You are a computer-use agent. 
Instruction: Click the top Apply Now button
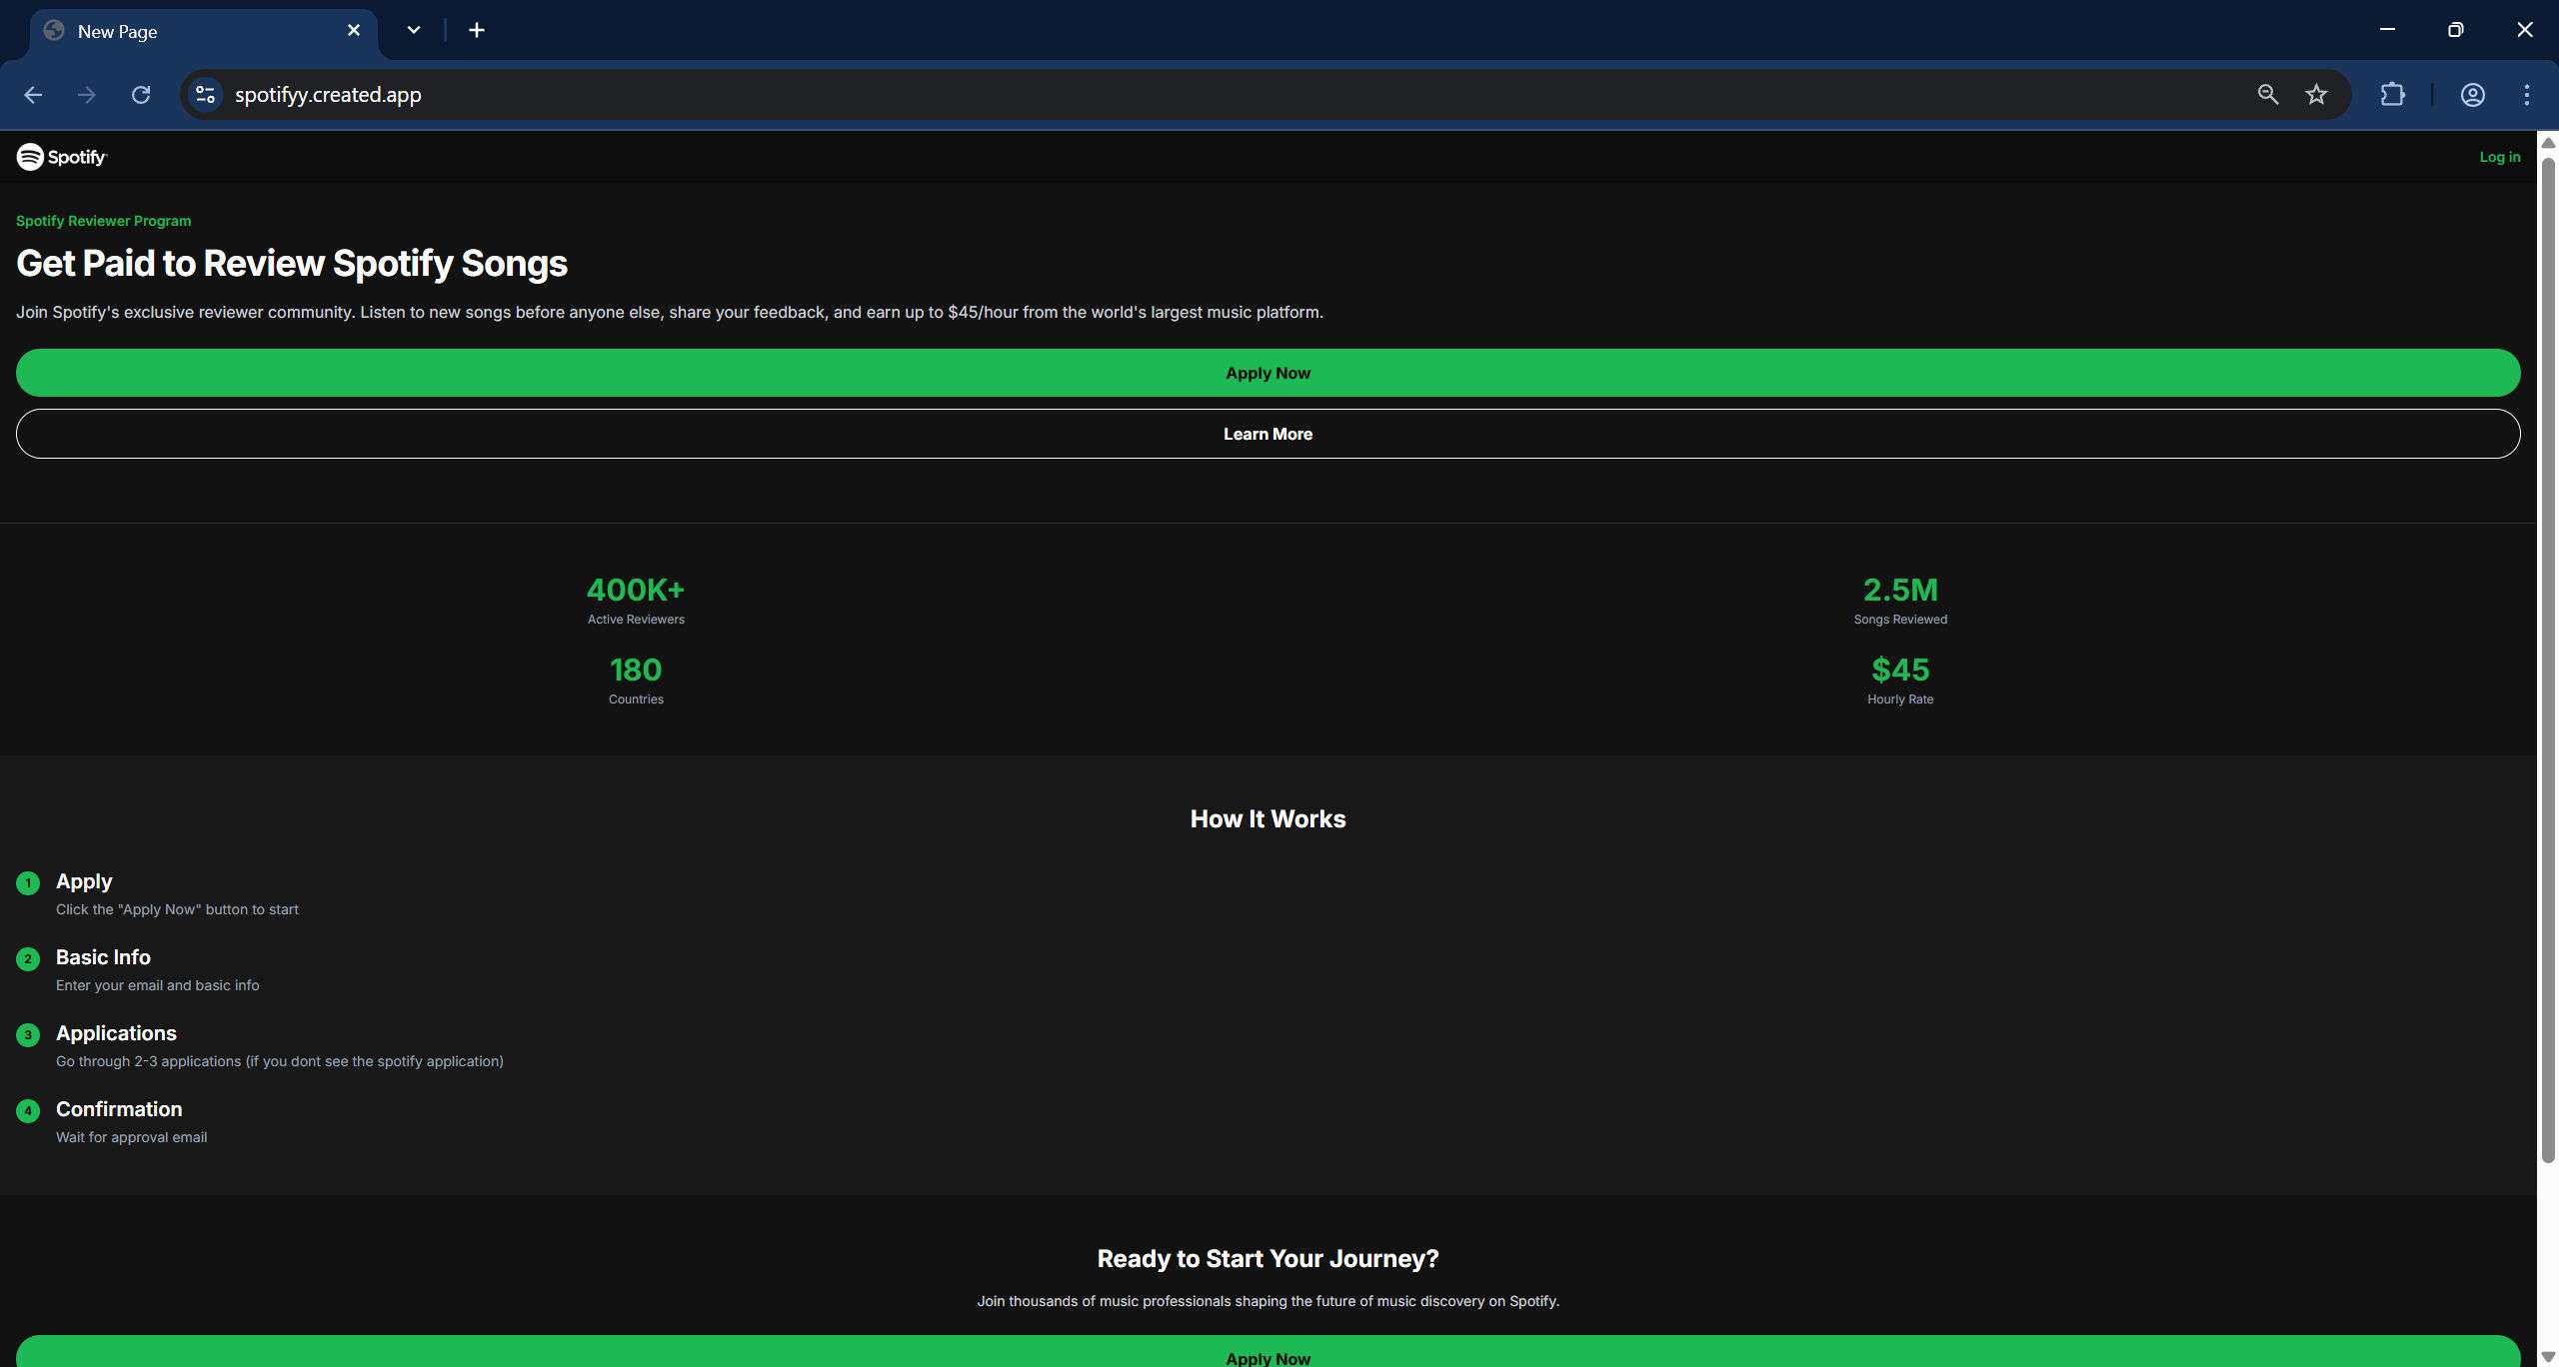pyautogui.click(x=1268, y=373)
